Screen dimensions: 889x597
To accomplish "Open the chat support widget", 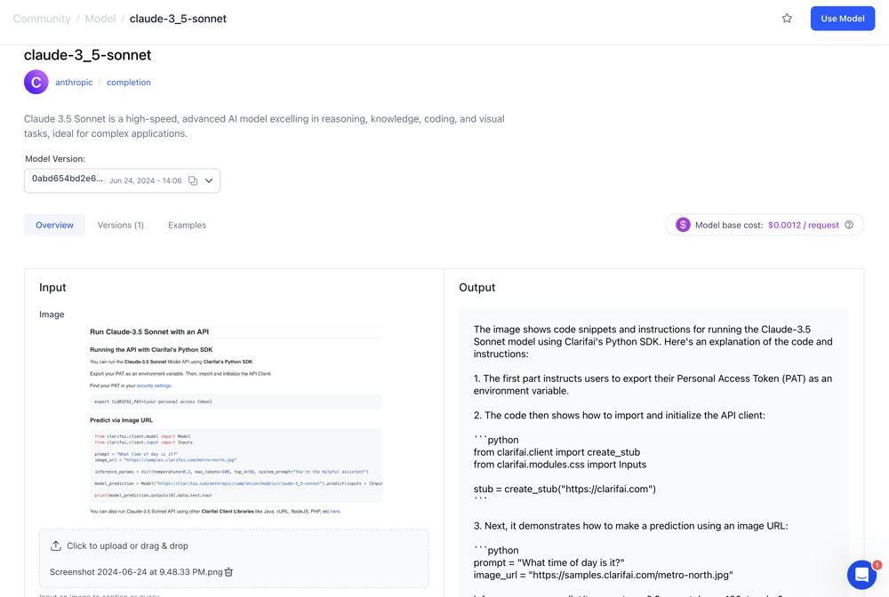I will 861,575.
